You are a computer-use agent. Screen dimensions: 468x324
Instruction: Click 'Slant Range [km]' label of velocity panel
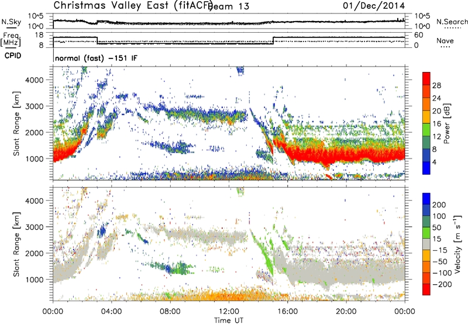16,244
